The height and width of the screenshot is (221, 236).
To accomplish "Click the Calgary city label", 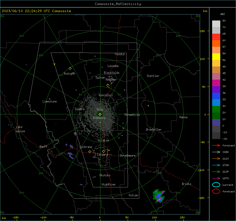I will click(102, 155).
